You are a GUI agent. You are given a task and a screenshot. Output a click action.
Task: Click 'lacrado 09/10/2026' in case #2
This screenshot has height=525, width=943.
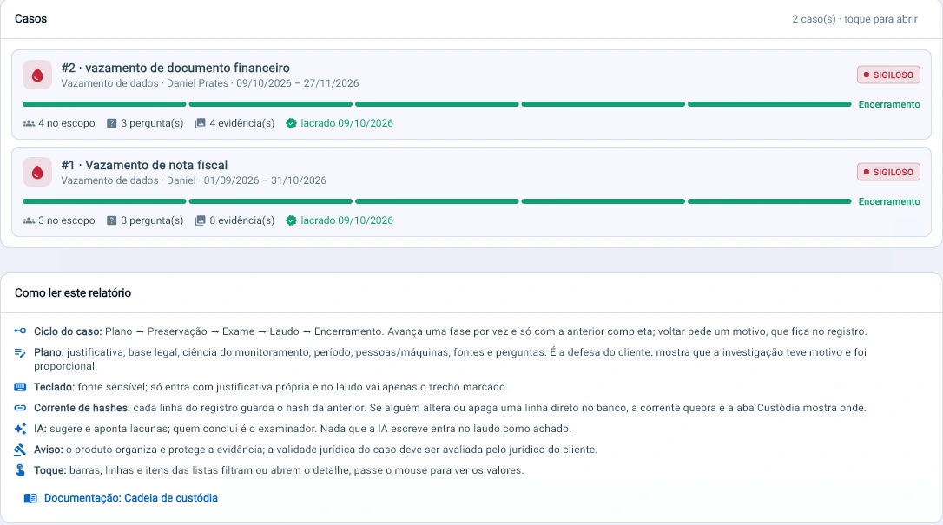point(347,123)
